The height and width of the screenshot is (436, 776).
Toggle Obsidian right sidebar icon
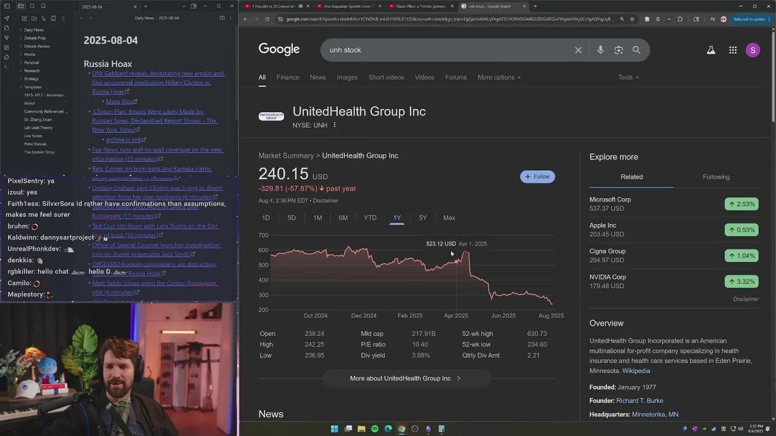tap(193, 6)
